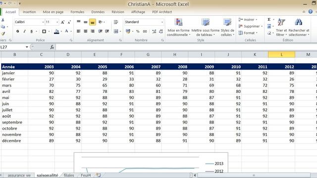Open the Formules tab
This screenshot has width=317, height=178.
point(77,12)
